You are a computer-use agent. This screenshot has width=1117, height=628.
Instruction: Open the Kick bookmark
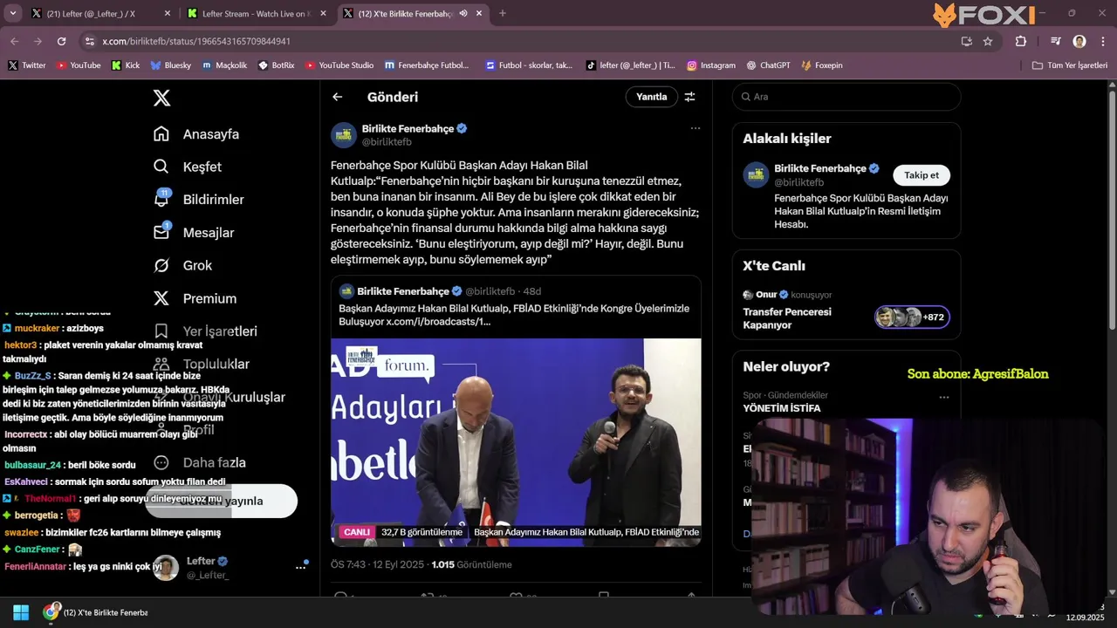pyautogui.click(x=126, y=65)
